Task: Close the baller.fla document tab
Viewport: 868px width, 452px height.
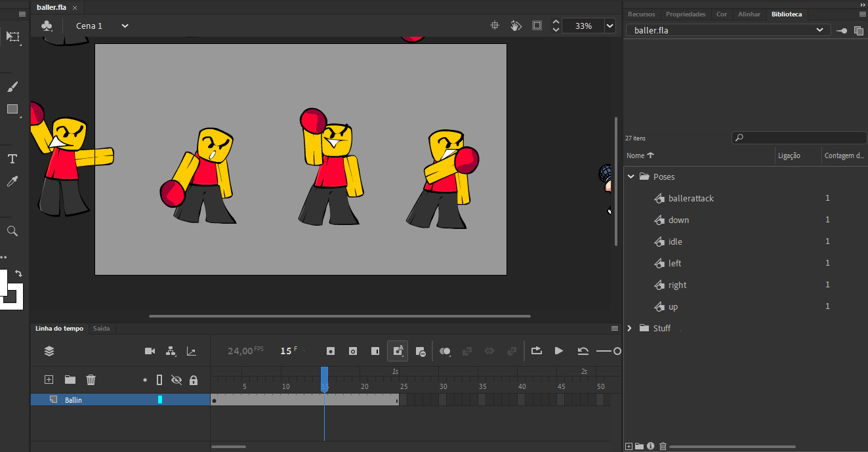Action: tap(74, 8)
